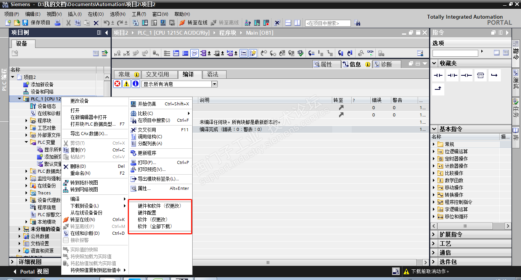Click the print icon in main toolbar

click(x=58, y=23)
